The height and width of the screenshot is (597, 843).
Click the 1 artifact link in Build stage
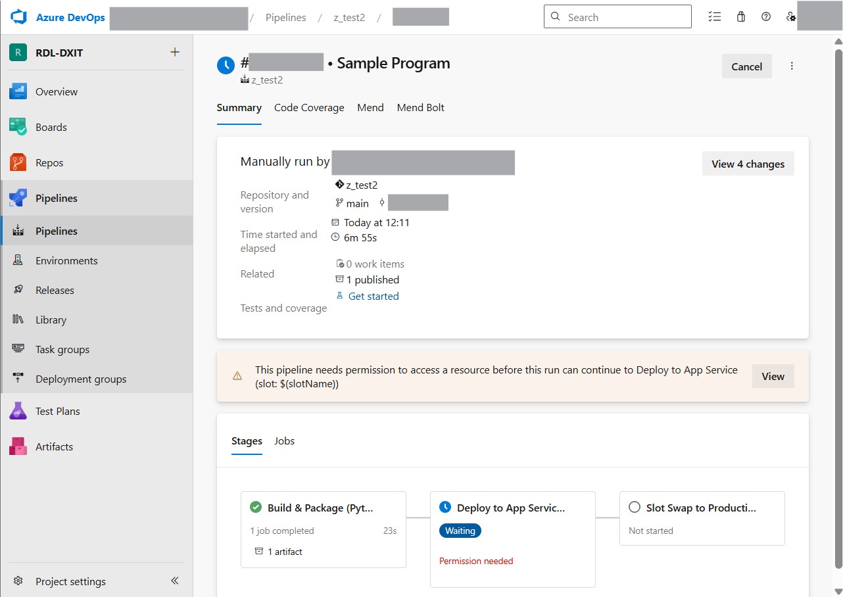pyautogui.click(x=285, y=552)
